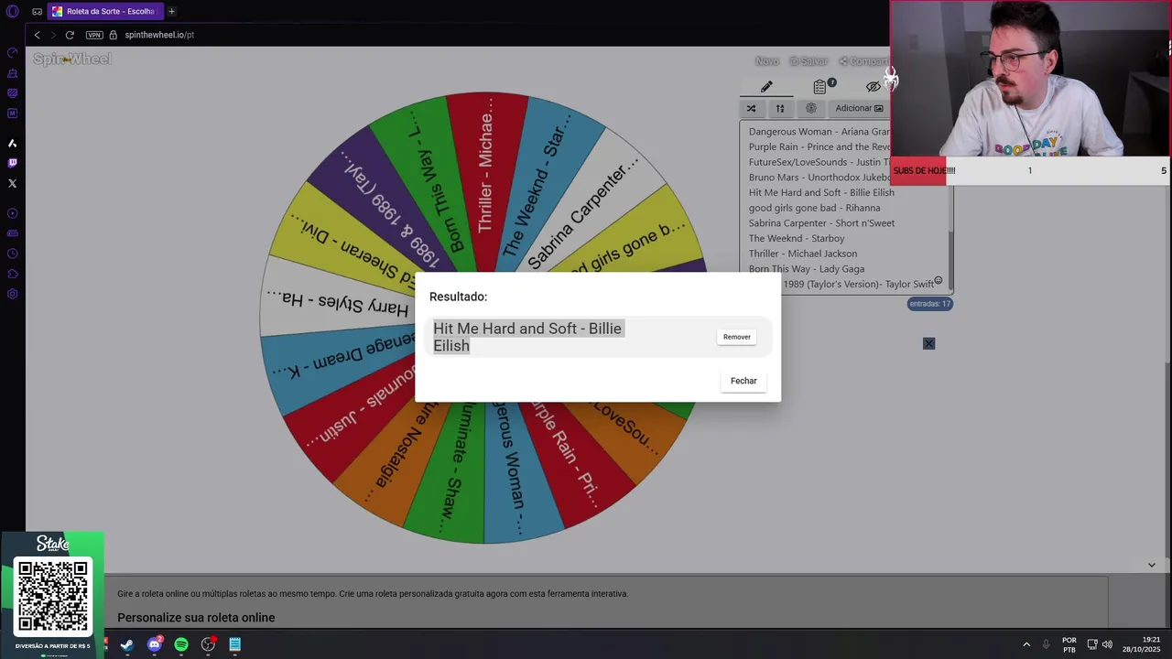This screenshot has height=659, width=1172.
Task: Open a new browser tab with plus
Action: (x=171, y=11)
